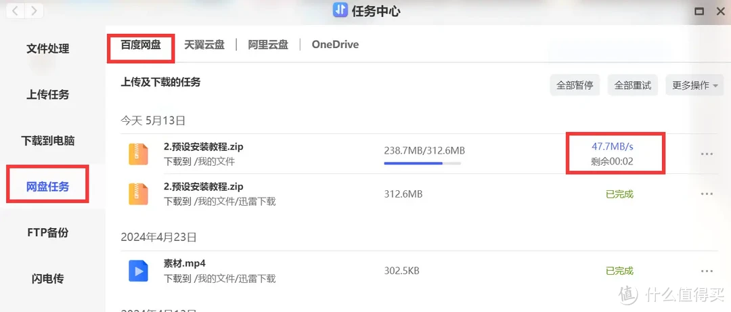This screenshot has width=731, height=312.
Task: Switch to the 阿里云盘 tab
Action: [268, 45]
